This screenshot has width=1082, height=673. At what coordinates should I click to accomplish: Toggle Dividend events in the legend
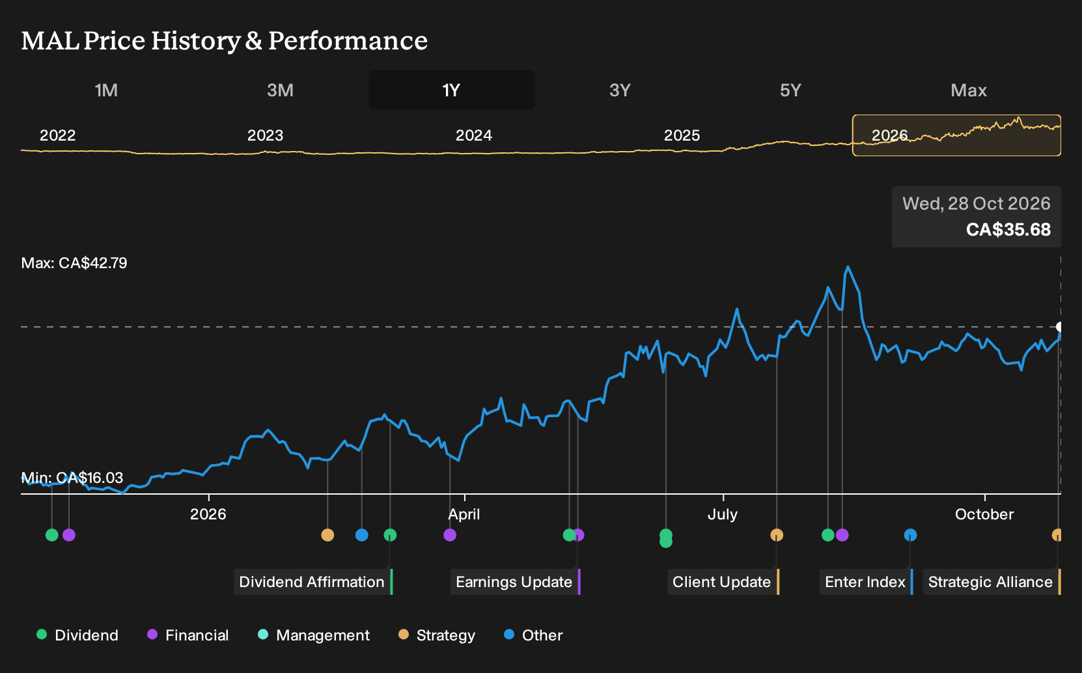click(x=77, y=635)
